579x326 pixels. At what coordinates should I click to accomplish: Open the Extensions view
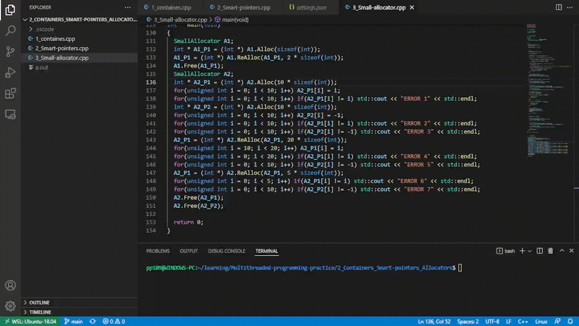(x=10, y=94)
